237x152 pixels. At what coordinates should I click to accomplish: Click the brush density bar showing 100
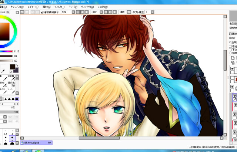(x=9, y=112)
